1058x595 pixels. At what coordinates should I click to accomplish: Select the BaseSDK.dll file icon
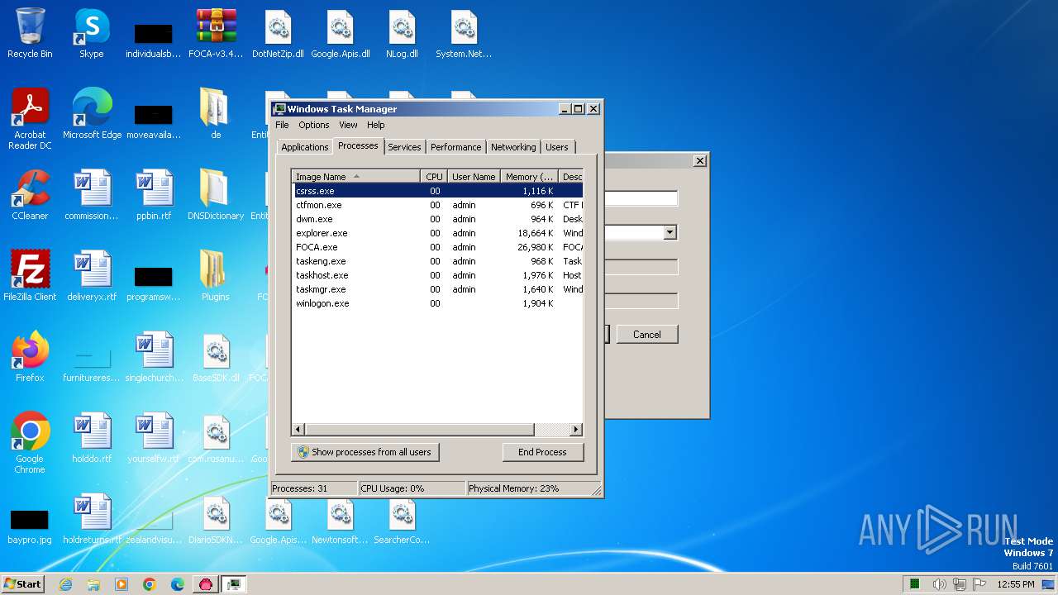pos(216,358)
